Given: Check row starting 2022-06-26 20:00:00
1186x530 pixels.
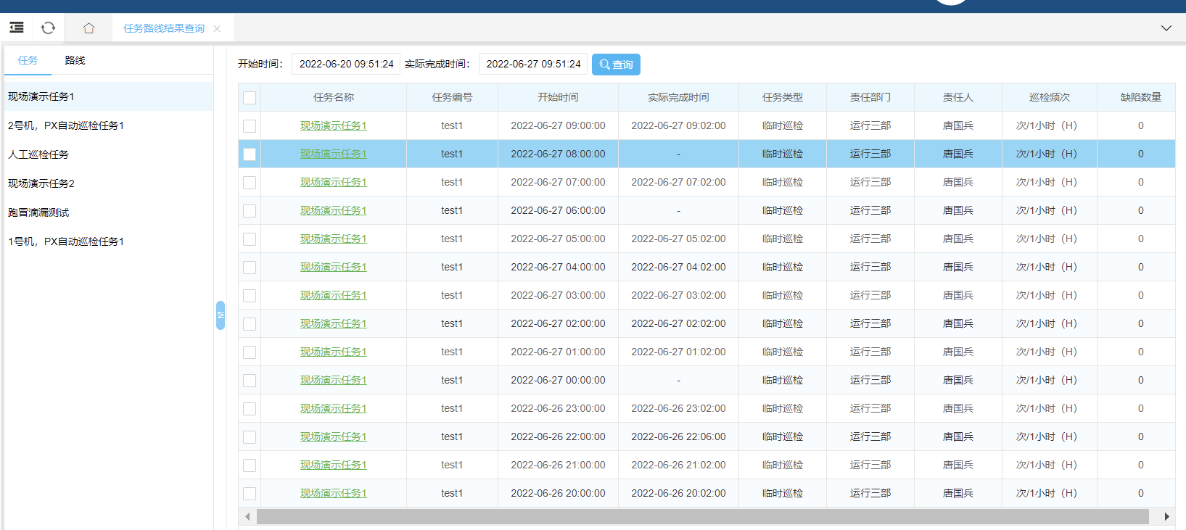Looking at the screenshot, I should pos(250,494).
